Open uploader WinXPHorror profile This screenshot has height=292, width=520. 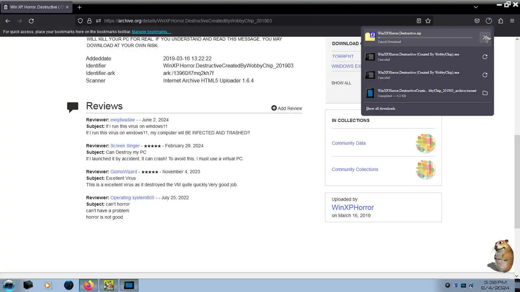353,207
